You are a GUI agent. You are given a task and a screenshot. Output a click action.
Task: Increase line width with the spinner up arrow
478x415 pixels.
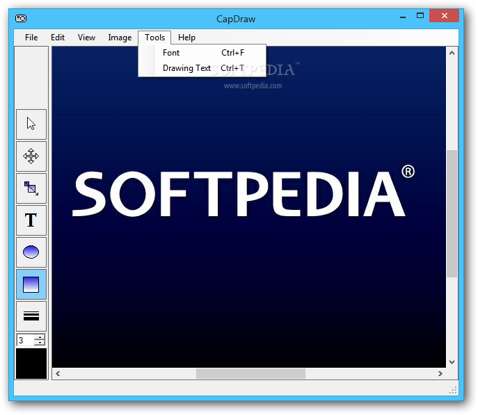40,337
